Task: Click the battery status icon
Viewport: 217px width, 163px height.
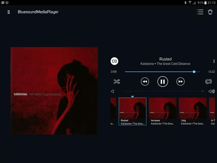Action: [205, 3]
